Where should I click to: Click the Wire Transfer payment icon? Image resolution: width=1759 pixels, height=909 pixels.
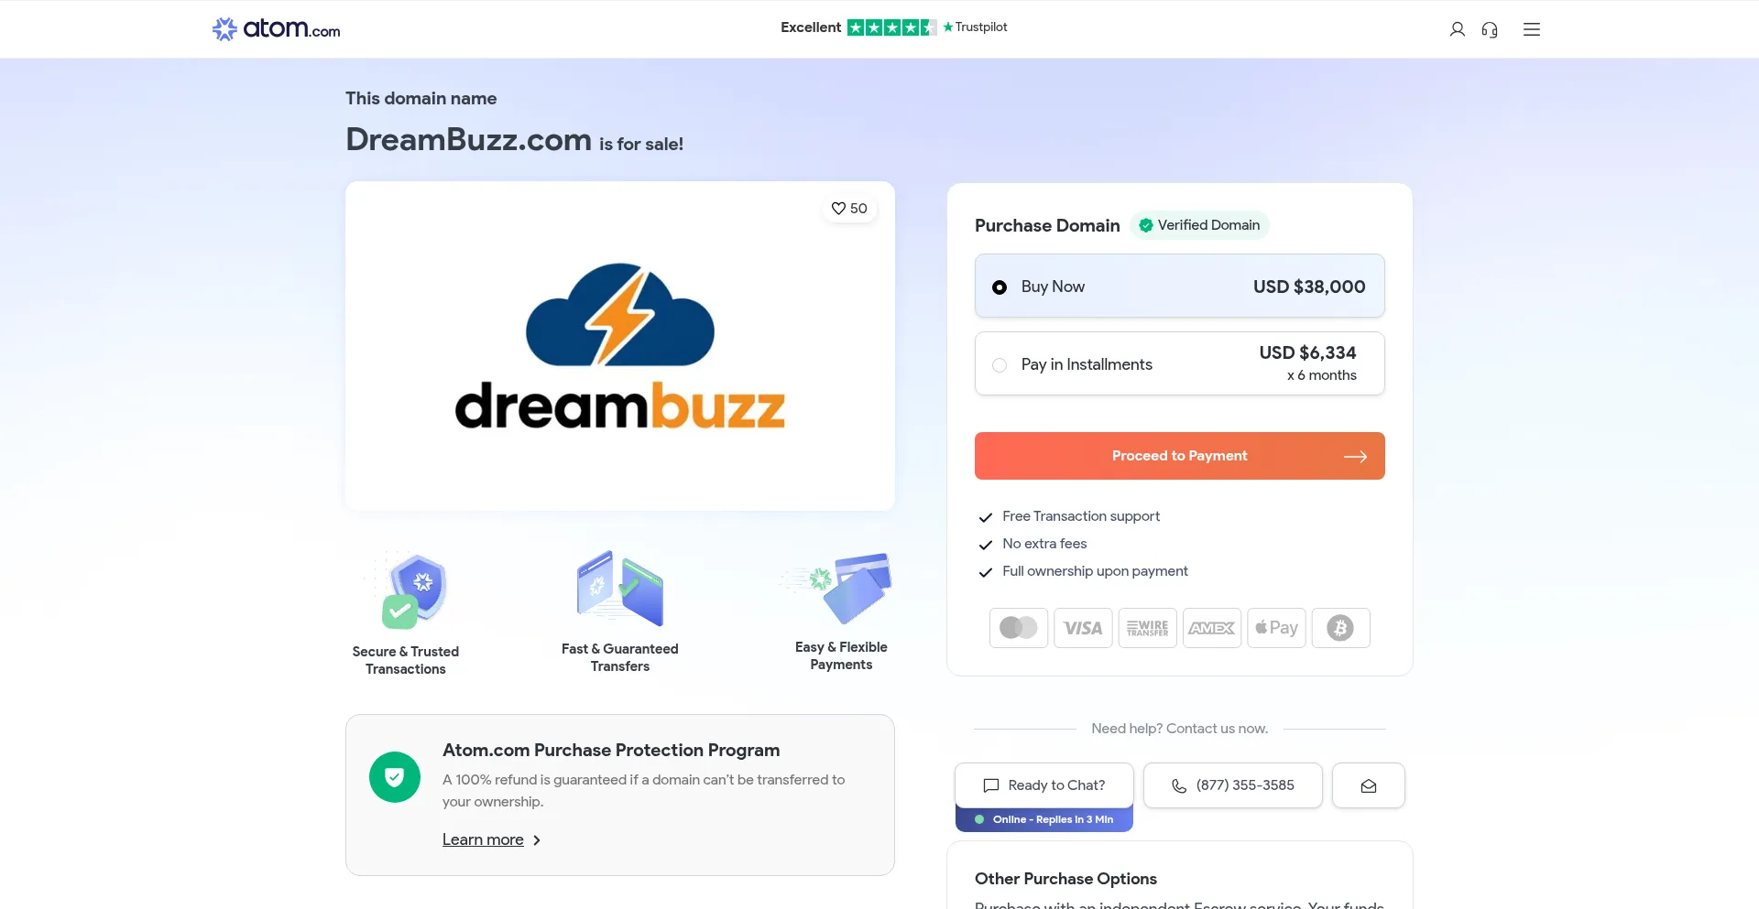click(1147, 628)
